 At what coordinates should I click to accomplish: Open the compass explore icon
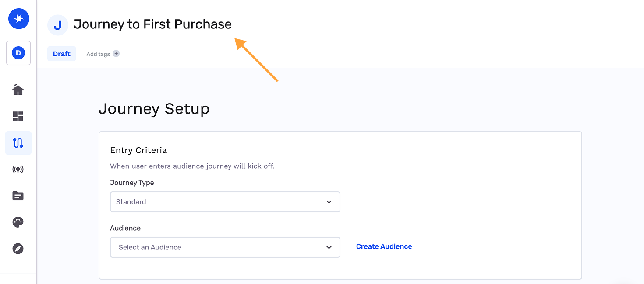pyautogui.click(x=18, y=249)
